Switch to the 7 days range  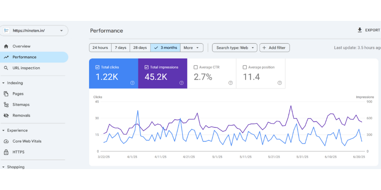coord(120,48)
